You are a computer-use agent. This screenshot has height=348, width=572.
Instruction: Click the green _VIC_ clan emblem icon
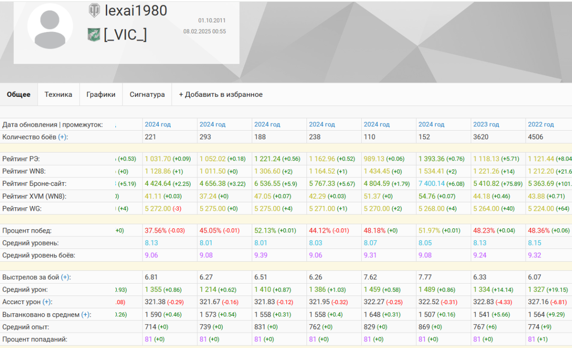[x=93, y=34]
